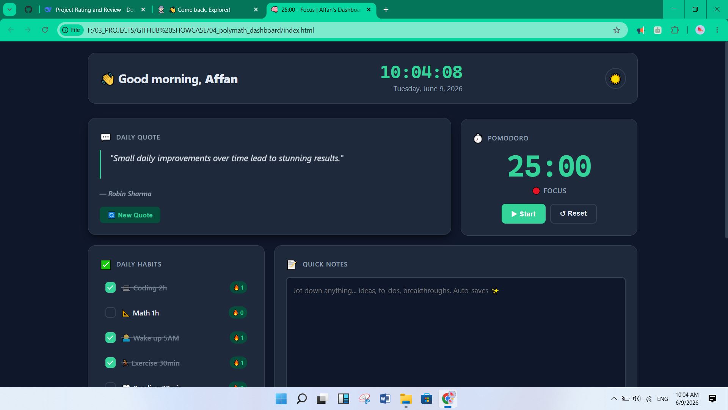The image size is (728, 410).
Task: Click the Math 1h habit label
Action: [x=146, y=313]
